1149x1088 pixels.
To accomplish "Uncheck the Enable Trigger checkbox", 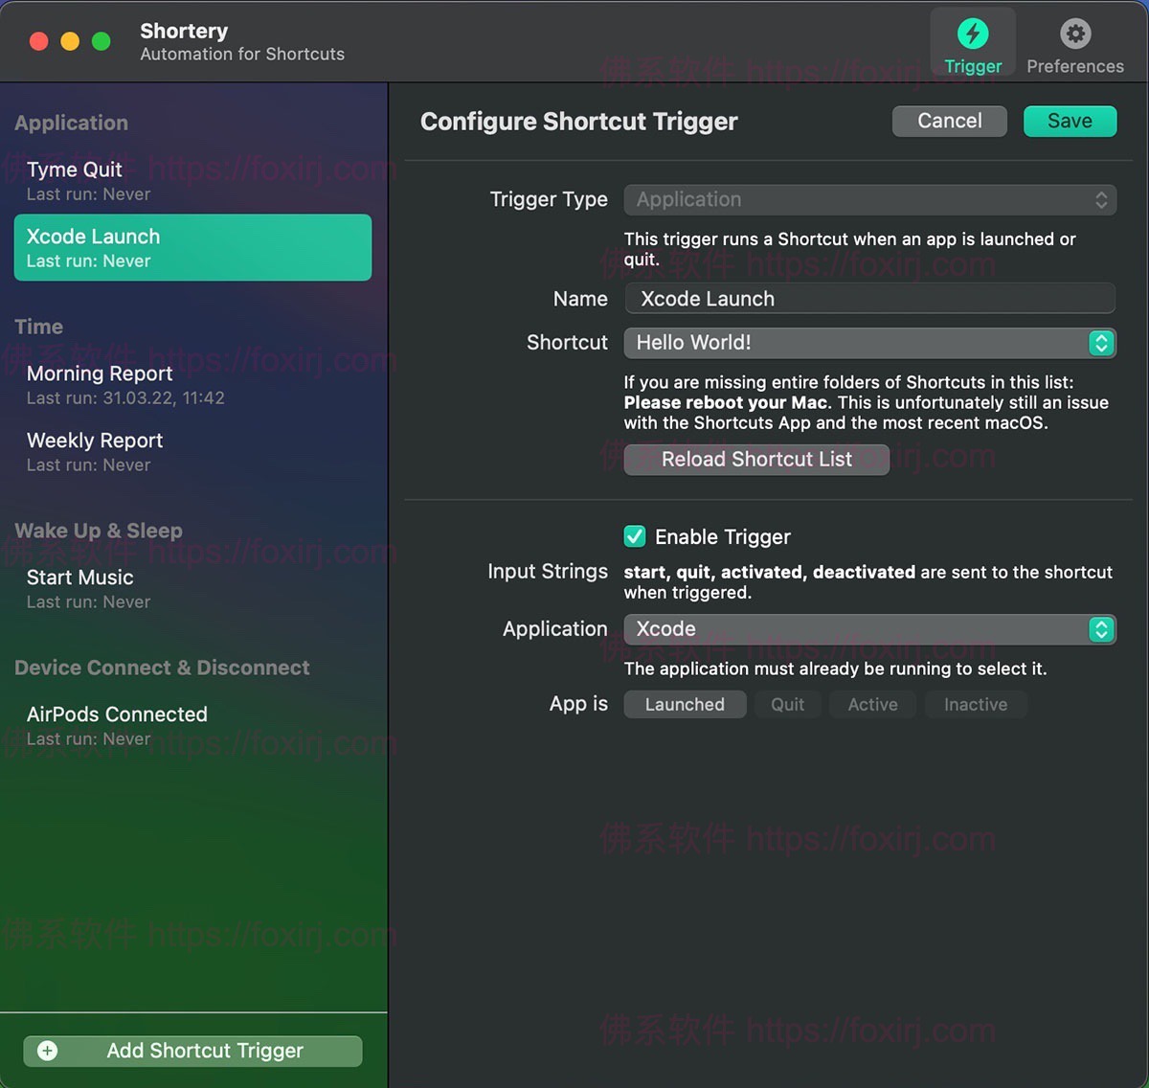I will click(635, 536).
